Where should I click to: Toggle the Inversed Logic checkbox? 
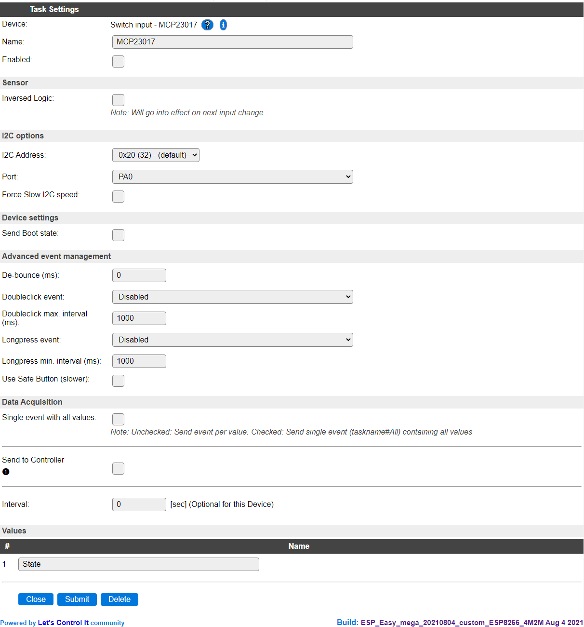click(118, 100)
